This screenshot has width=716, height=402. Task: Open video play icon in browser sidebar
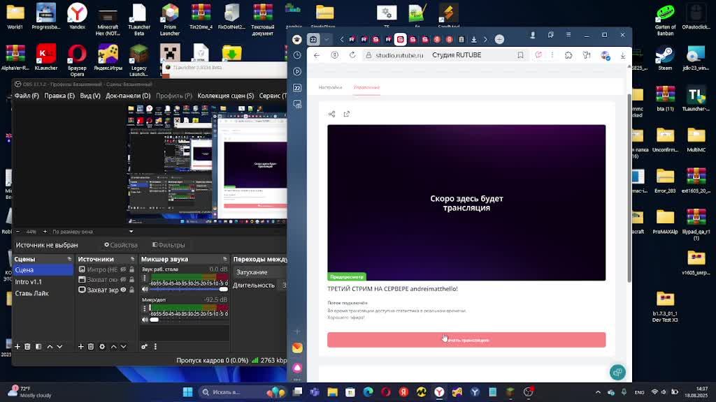coord(297,72)
